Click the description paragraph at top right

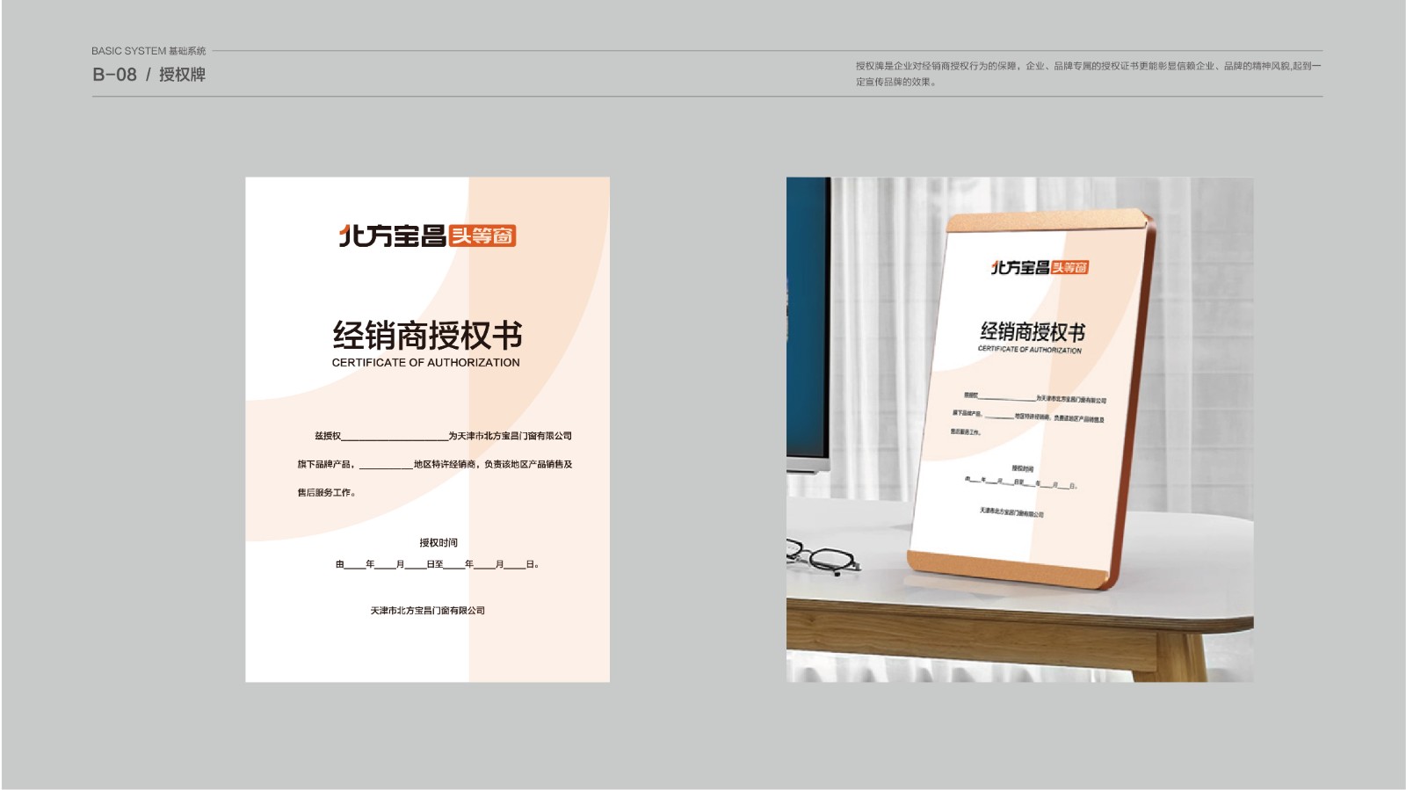(1087, 74)
